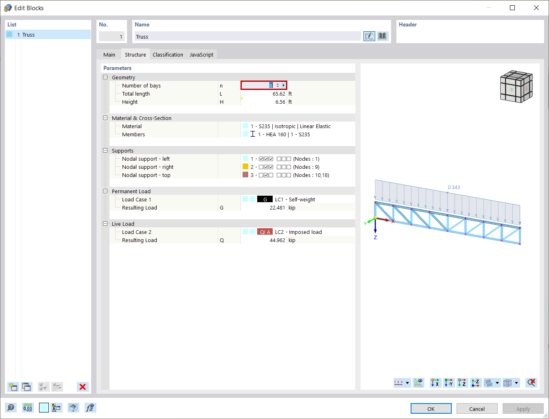Apply the block changes

(523, 408)
